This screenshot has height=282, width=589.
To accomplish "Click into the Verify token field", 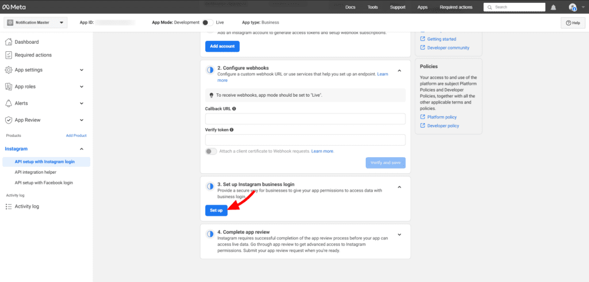I will coord(305,140).
